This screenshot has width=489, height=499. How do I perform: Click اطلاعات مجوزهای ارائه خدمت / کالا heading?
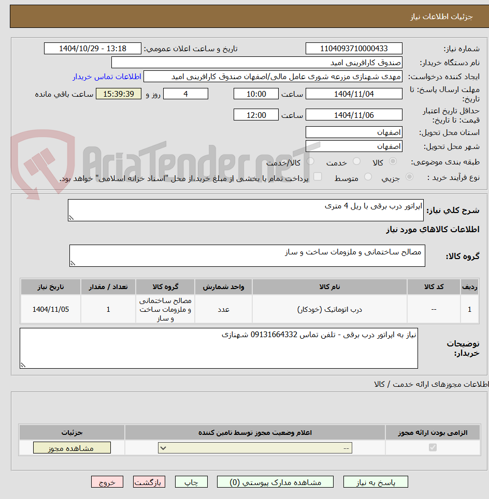click(431, 384)
